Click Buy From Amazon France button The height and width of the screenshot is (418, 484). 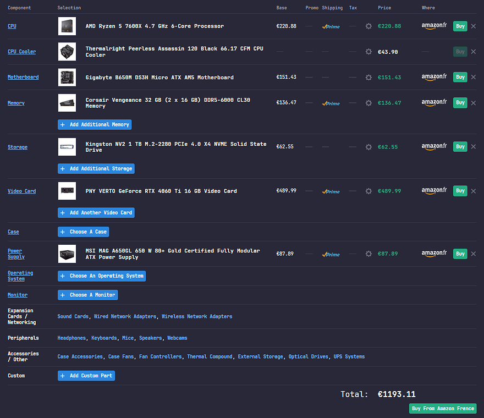(443, 408)
